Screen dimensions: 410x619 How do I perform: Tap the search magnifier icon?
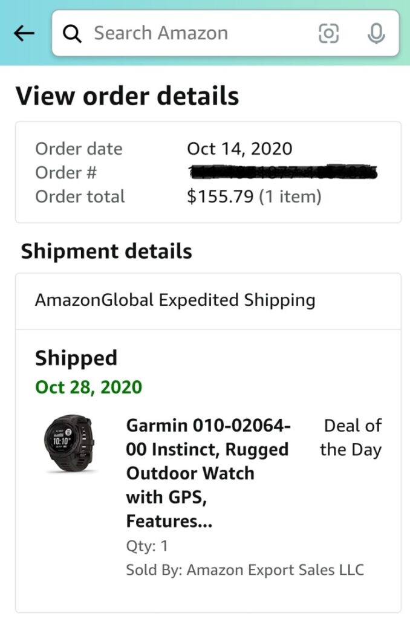tap(73, 33)
